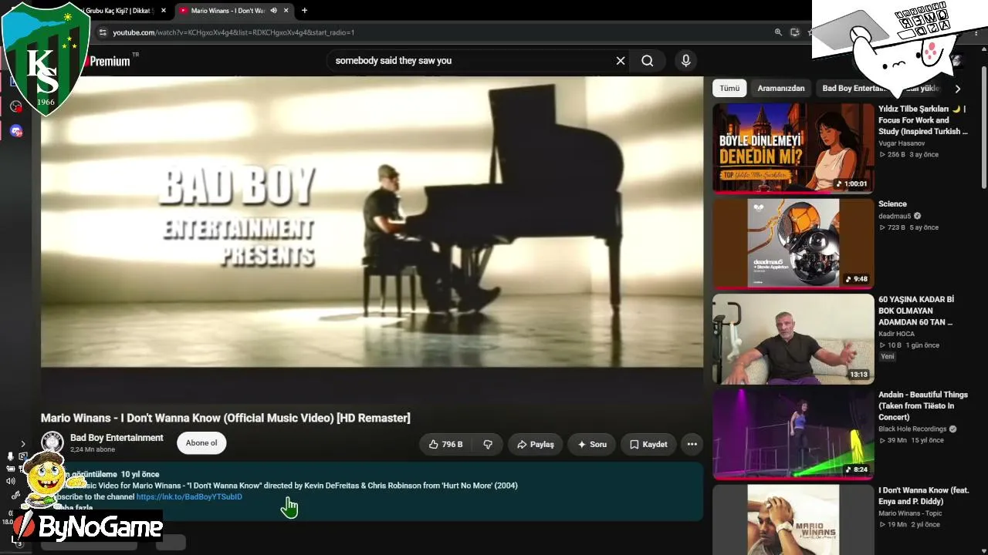
Task: Like the video (796 B)
Action: pos(445,444)
